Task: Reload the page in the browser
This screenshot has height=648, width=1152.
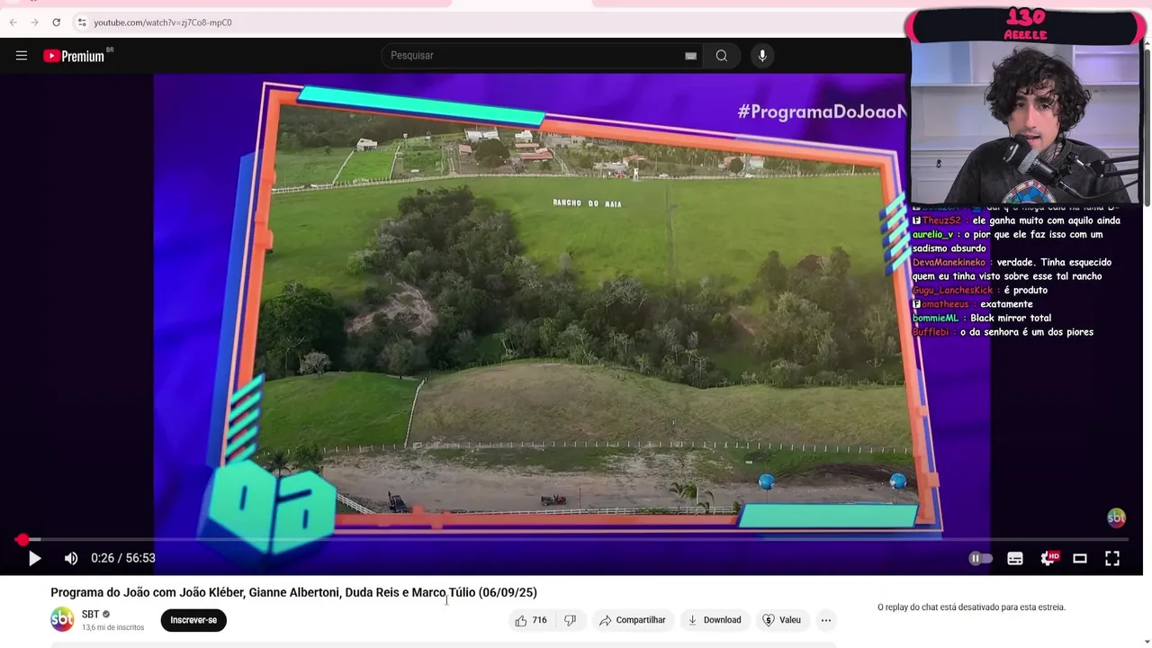Action: 56,22
